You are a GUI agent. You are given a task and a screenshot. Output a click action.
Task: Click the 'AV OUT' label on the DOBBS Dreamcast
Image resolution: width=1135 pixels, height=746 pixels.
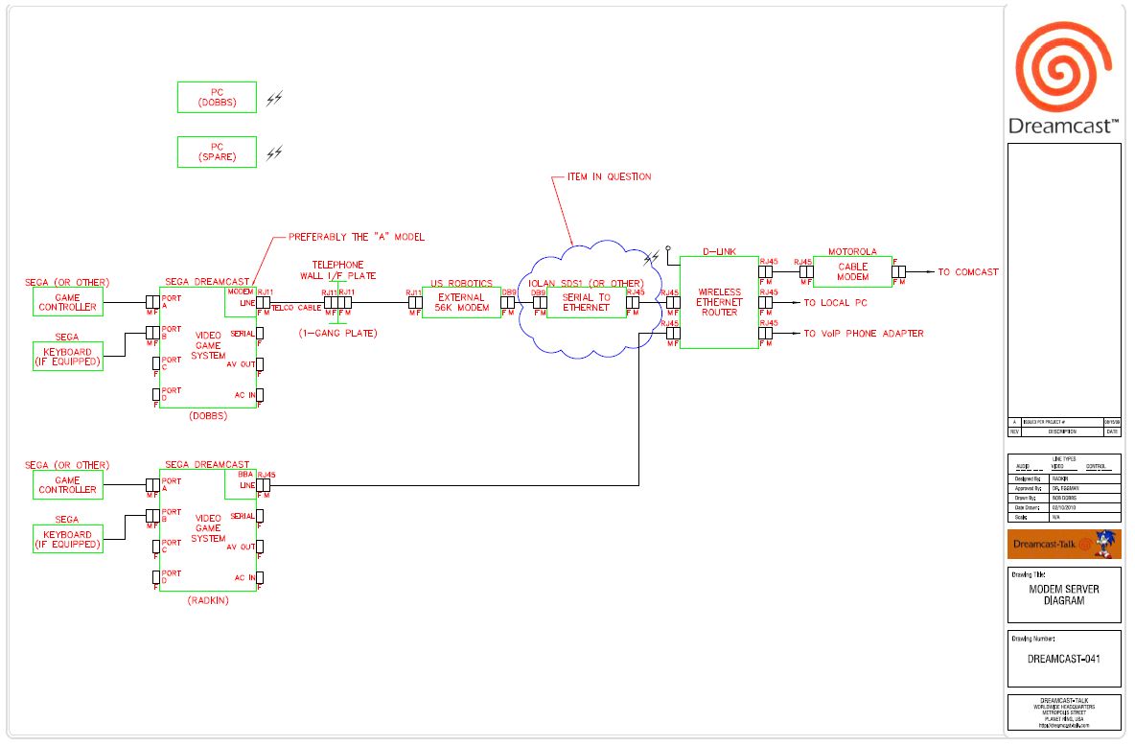[x=241, y=364]
